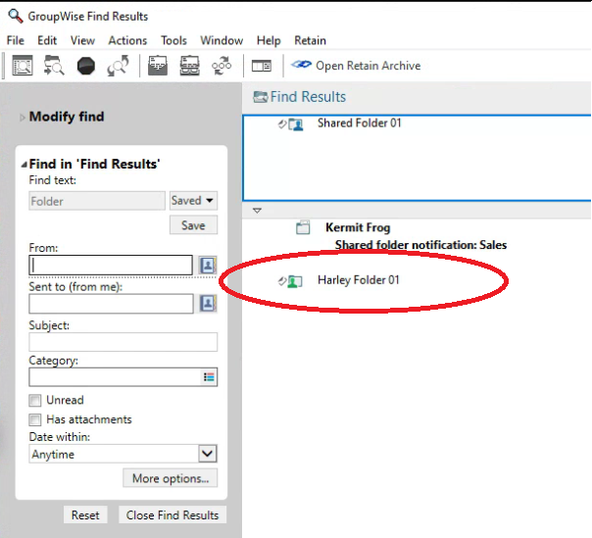Open the Retain menu

310,40
